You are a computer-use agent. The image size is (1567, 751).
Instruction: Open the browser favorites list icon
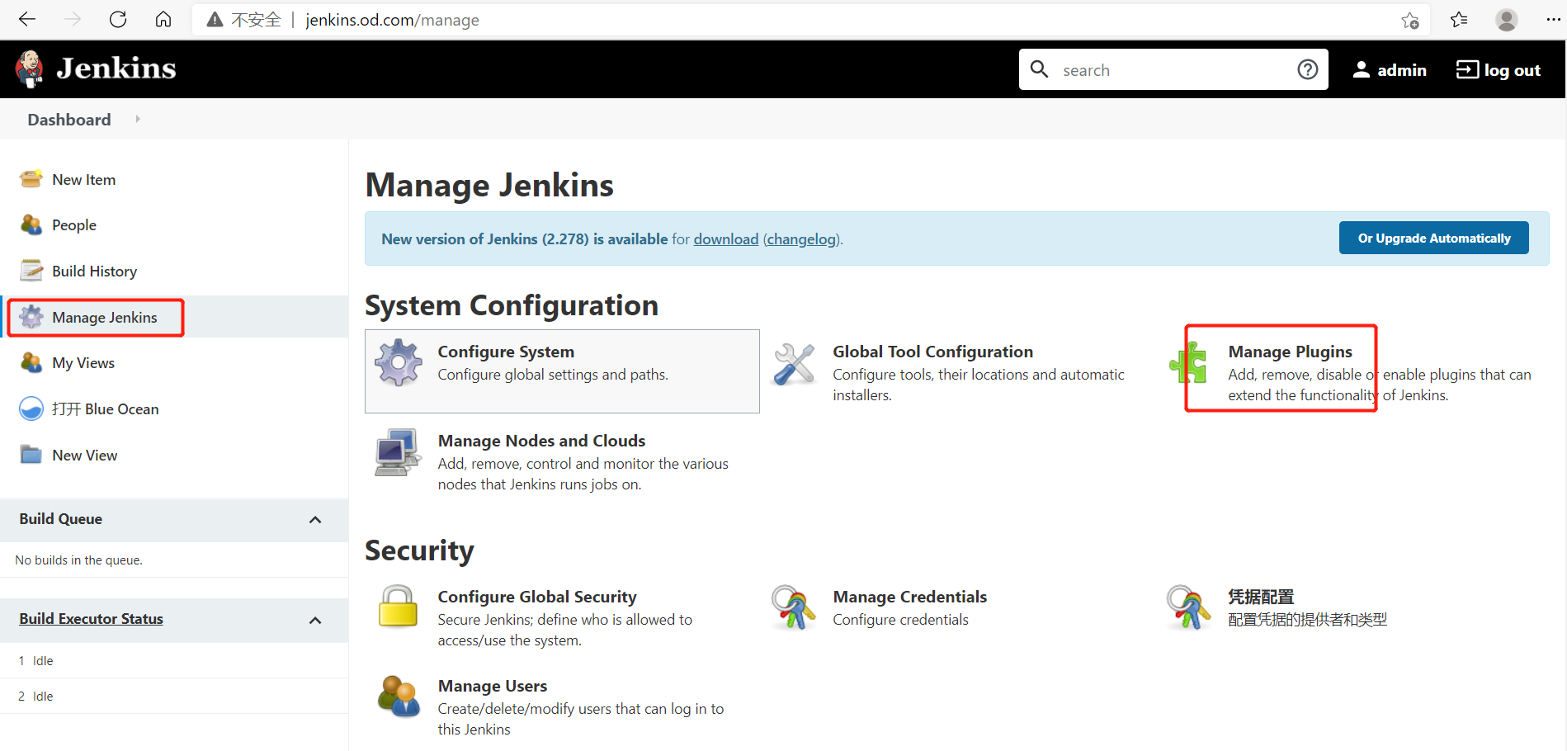pos(1459,20)
